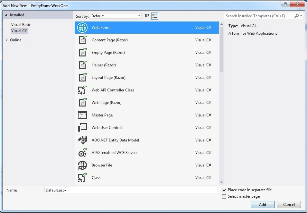
Task: Click the Cancel button
Action: pos(289,204)
